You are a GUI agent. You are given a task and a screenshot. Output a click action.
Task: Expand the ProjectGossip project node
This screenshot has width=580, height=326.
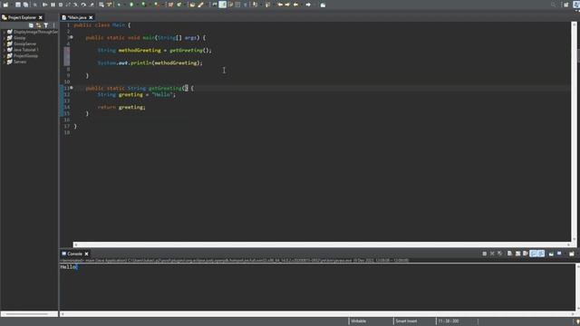(4, 56)
